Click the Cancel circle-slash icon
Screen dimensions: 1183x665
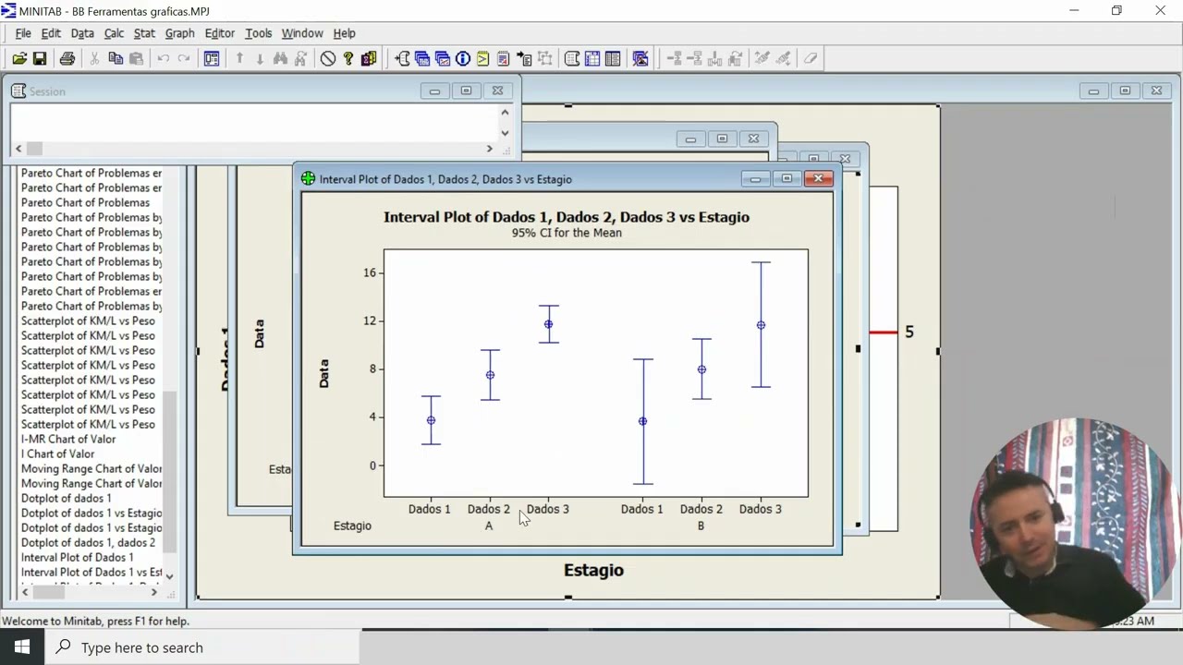coord(328,58)
